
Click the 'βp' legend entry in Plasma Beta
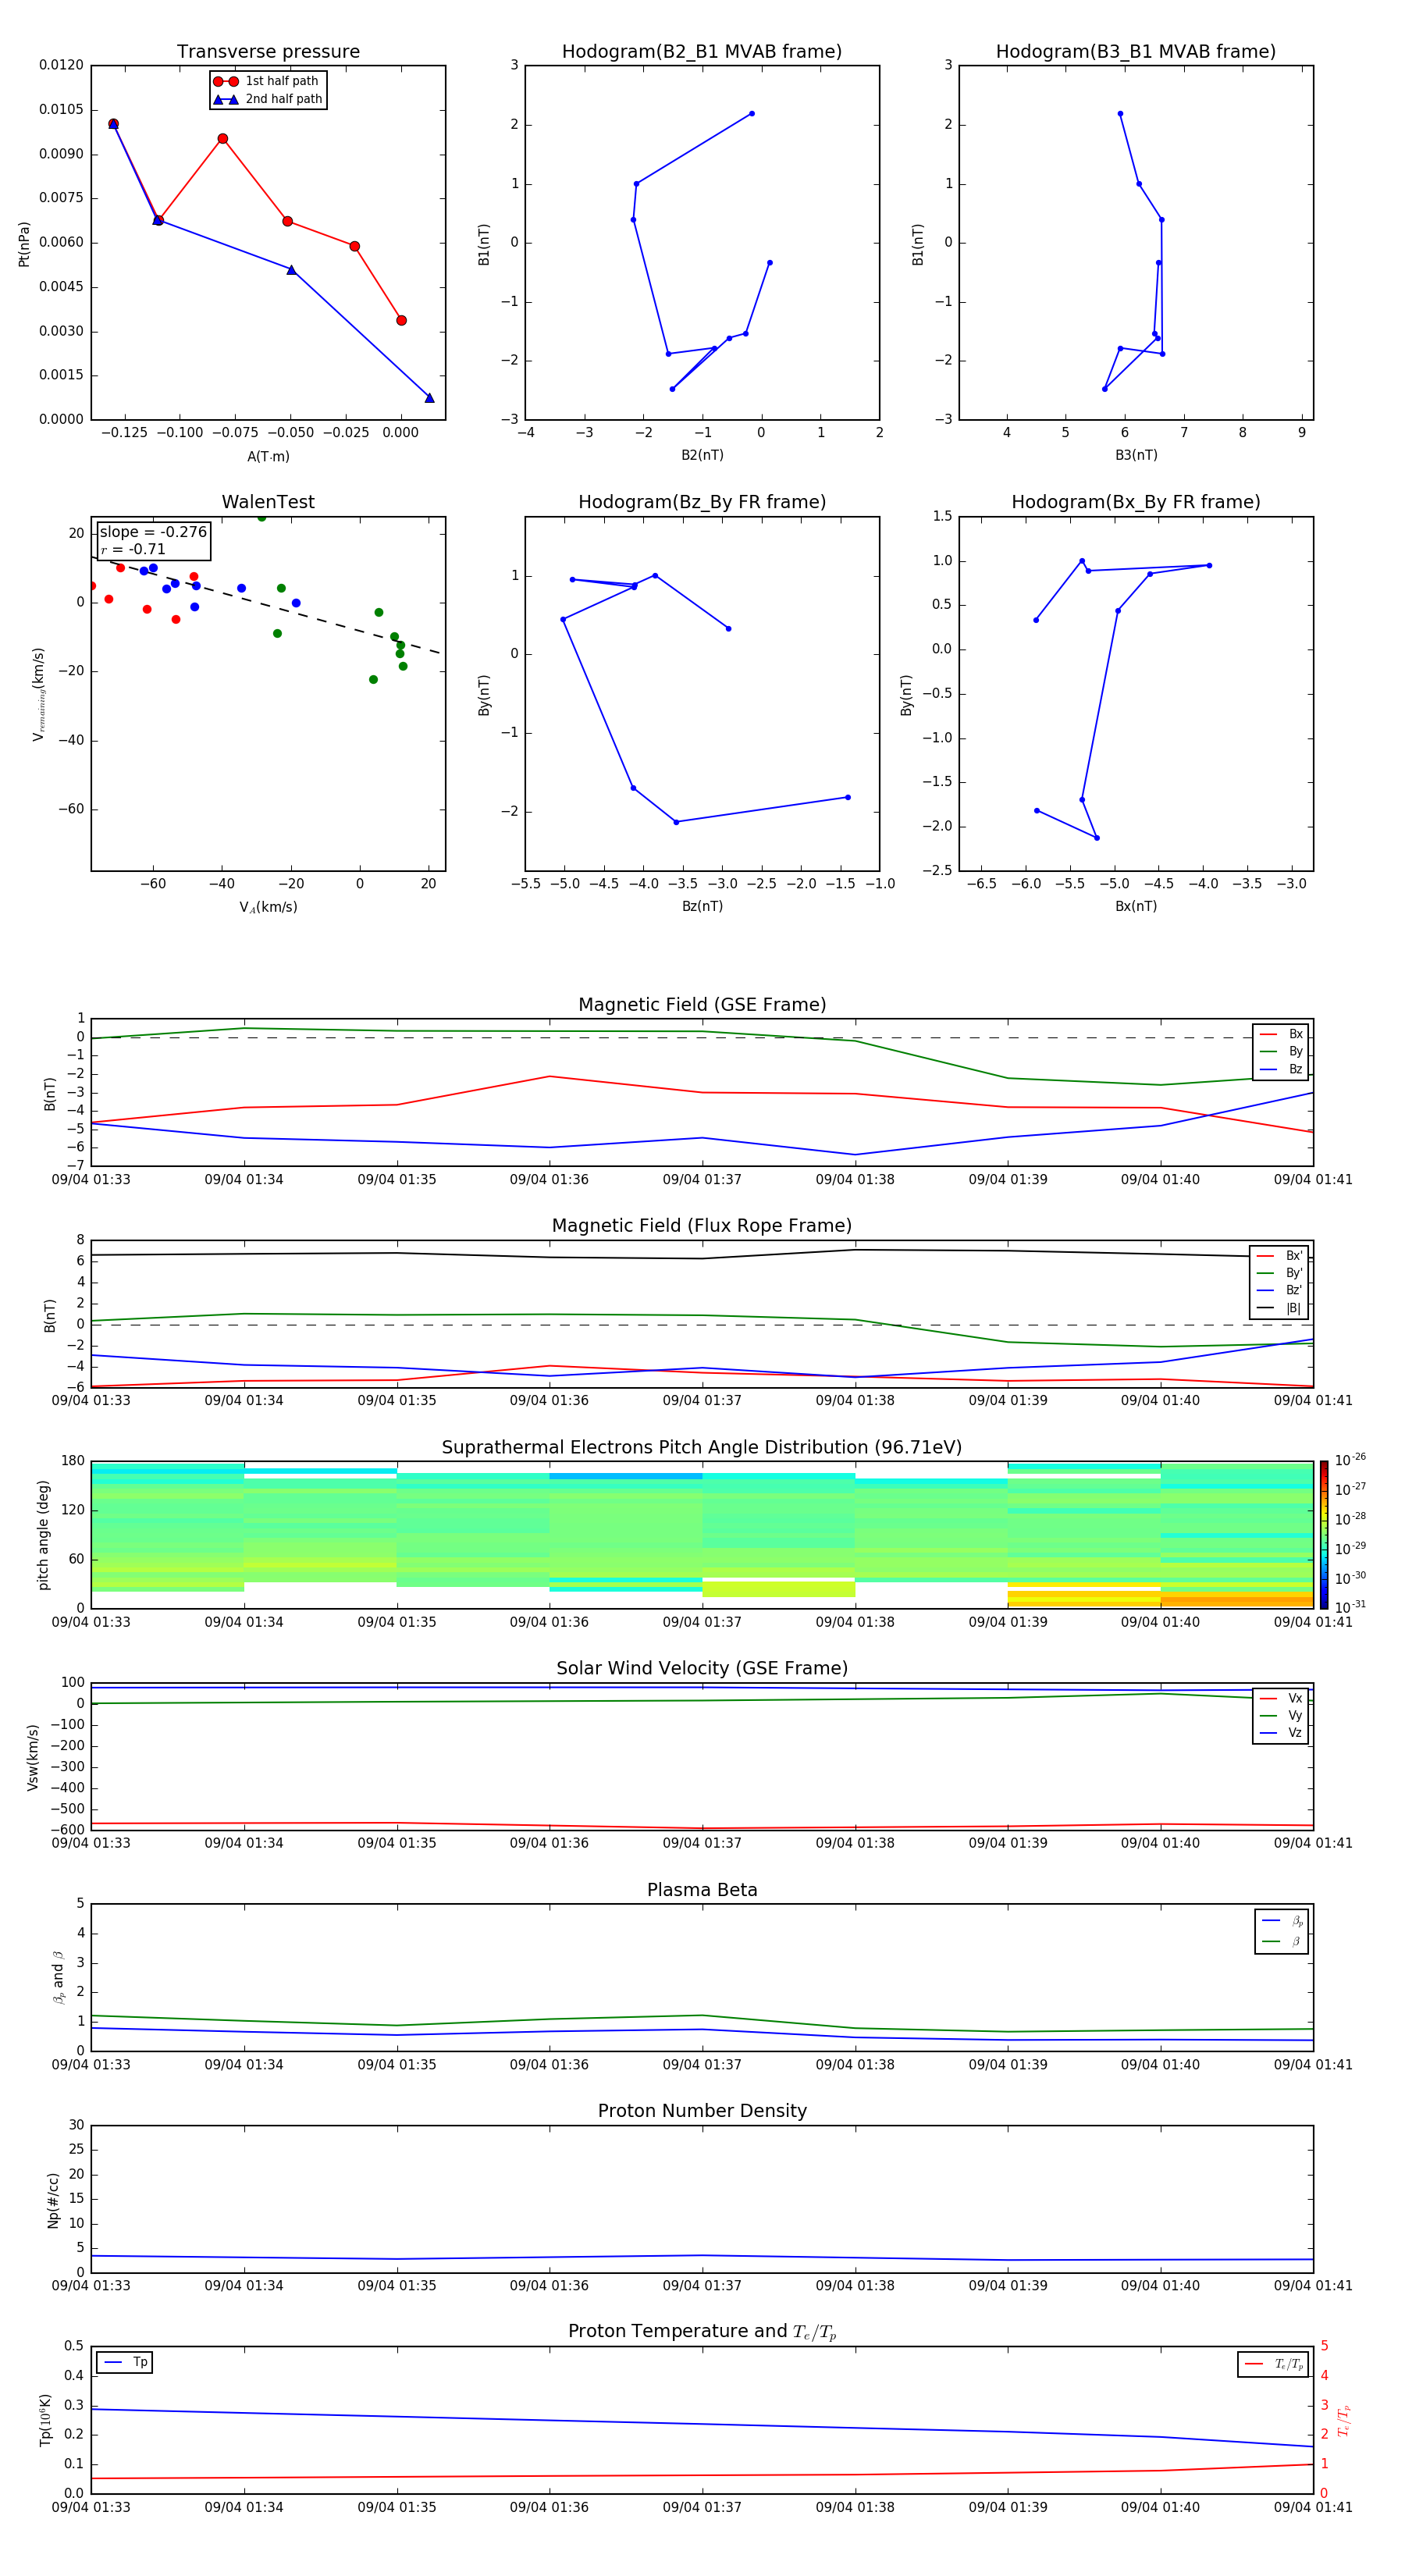pos(1282,1920)
